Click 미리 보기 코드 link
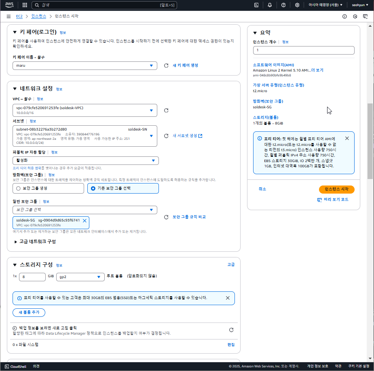This screenshot has width=374, height=371. click(x=333, y=200)
